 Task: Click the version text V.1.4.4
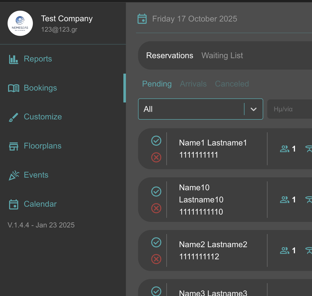point(41,225)
